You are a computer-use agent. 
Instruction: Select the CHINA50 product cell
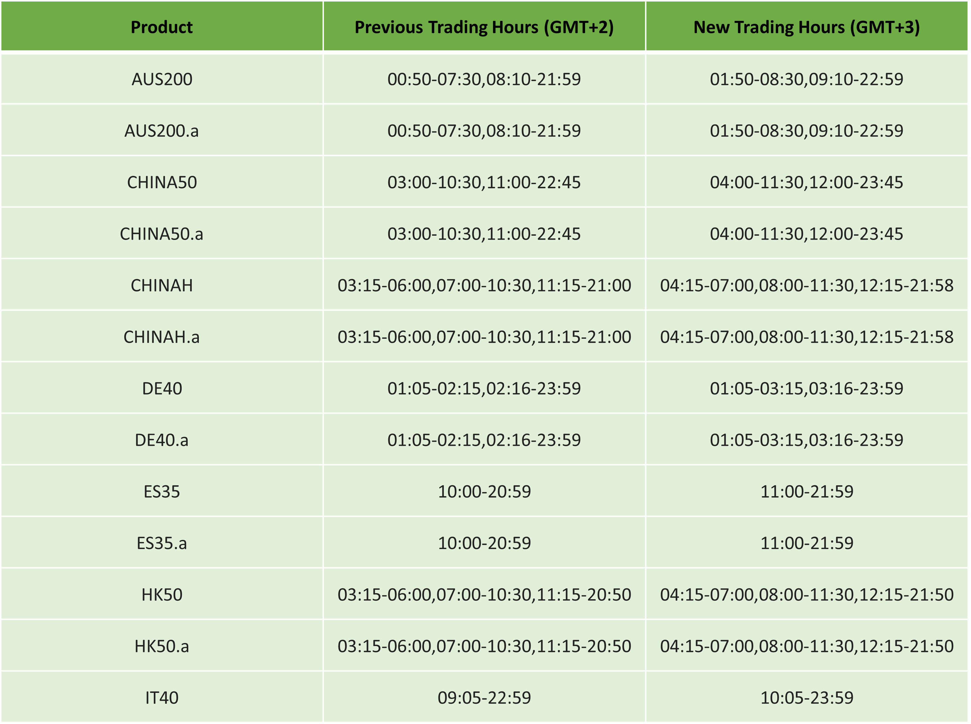pyautogui.click(x=162, y=182)
